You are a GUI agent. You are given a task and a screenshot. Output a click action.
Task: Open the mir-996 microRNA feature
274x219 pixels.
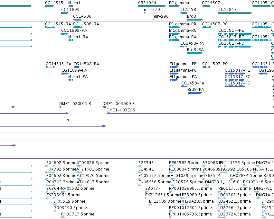tap(154, 20)
